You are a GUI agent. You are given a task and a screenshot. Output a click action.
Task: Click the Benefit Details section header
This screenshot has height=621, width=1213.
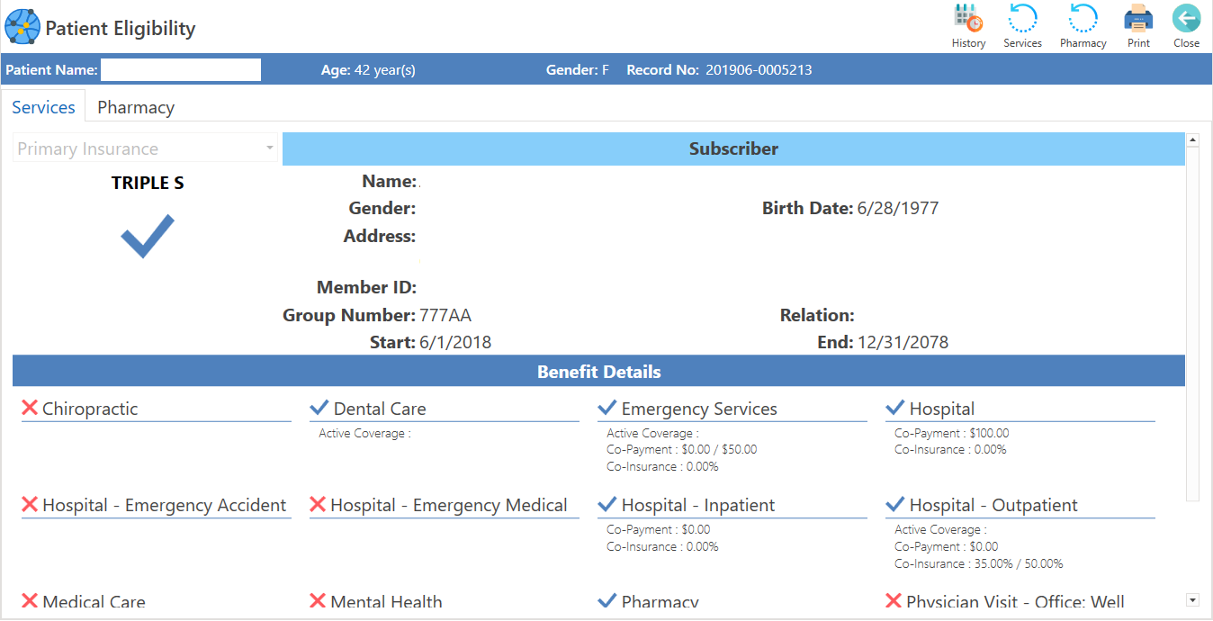[x=598, y=372]
